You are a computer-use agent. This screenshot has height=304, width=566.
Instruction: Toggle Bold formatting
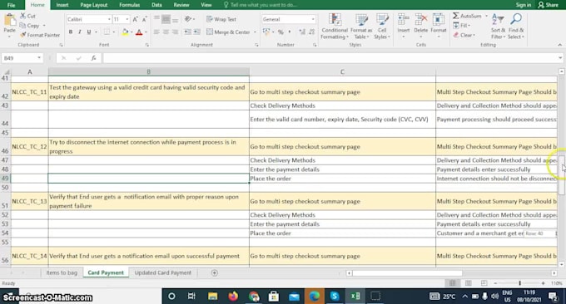coord(71,32)
